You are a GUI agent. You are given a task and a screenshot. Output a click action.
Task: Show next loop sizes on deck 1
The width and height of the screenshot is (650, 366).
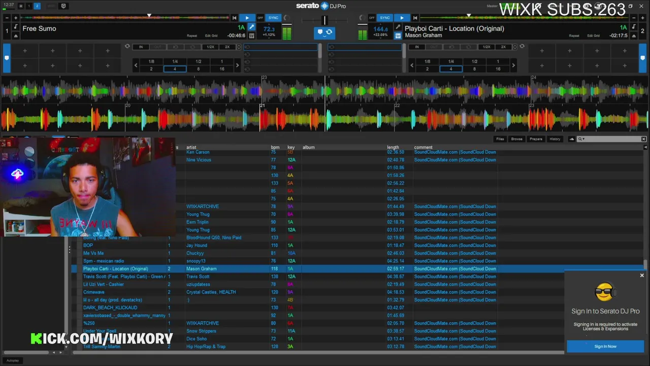coord(237,65)
